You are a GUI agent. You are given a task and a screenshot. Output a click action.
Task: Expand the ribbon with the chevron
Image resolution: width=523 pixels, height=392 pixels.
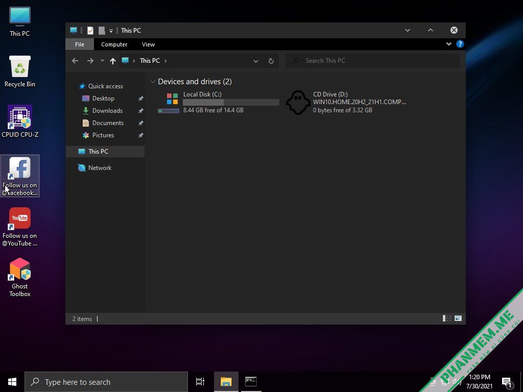[x=448, y=44]
